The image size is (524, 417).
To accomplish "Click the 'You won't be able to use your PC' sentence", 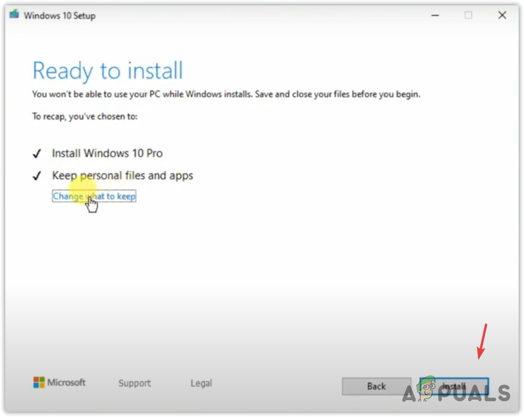I will [x=226, y=94].
